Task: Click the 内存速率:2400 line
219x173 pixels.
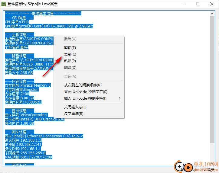Action: pyautogui.click(x=17, y=94)
